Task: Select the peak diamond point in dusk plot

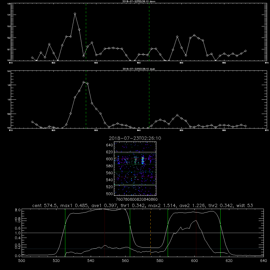Action: pos(83,82)
